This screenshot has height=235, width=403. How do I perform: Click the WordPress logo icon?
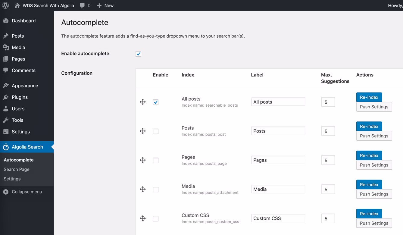click(5, 5)
